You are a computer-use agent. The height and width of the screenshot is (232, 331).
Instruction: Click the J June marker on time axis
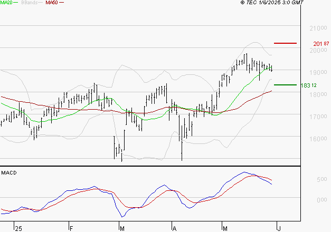pos(279,229)
